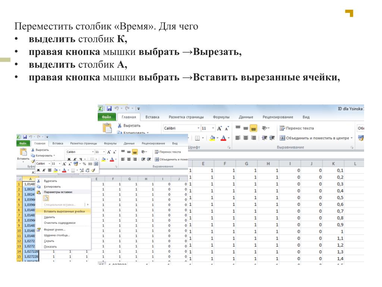The image size is (382, 287).
Task: Click increase decimal icon on mini toolbar
Action: pyautogui.click(x=82, y=170)
